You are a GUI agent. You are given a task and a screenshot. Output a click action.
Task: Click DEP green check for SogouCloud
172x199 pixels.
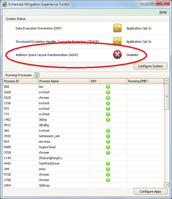click(108, 147)
